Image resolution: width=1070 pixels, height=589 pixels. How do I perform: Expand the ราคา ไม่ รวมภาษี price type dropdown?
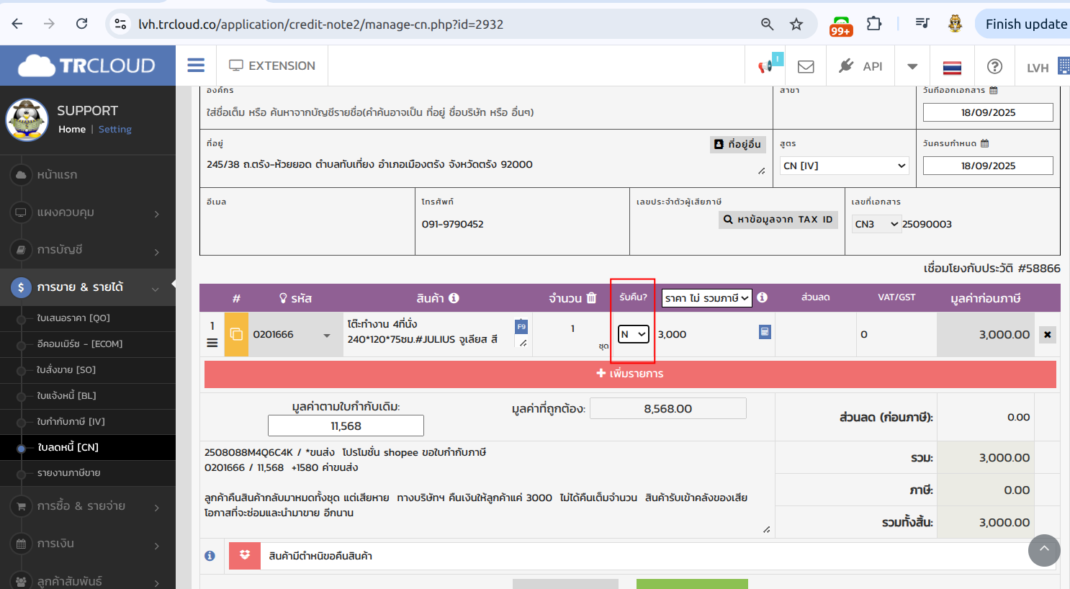706,298
